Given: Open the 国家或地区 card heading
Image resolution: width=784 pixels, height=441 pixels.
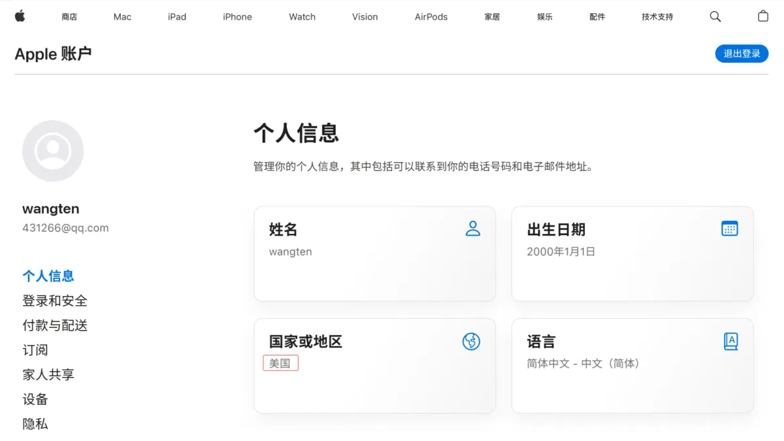Looking at the screenshot, I should tap(306, 341).
